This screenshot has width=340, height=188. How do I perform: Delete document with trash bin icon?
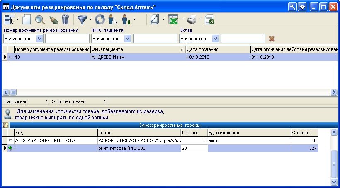click(65, 20)
